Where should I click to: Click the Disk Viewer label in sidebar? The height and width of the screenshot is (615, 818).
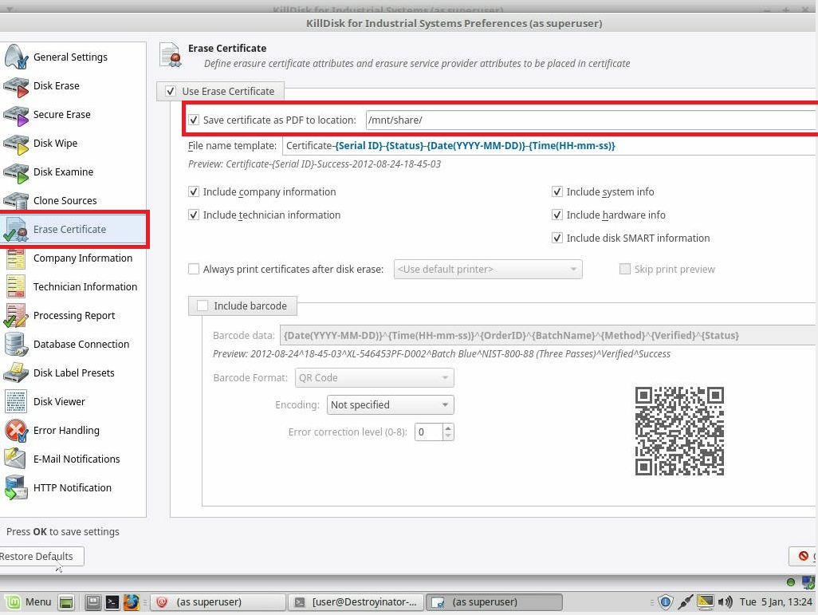coord(60,401)
